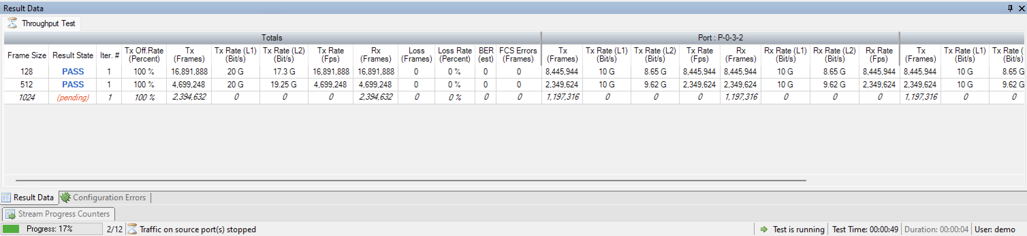Click the Frame Size column header
This screenshot has width=1027, height=236.
27,55
